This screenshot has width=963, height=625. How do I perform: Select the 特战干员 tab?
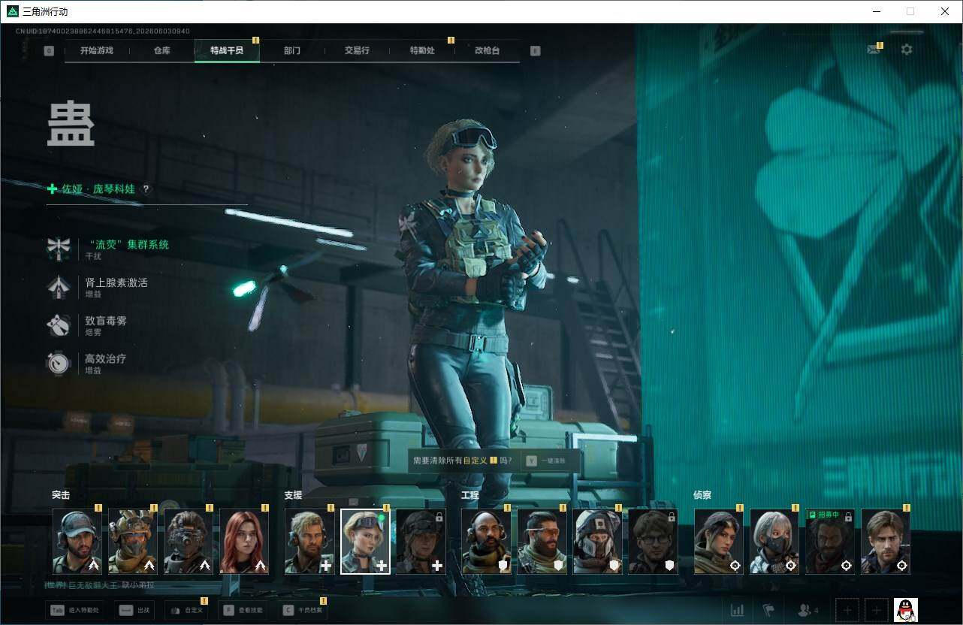pos(227,50)
